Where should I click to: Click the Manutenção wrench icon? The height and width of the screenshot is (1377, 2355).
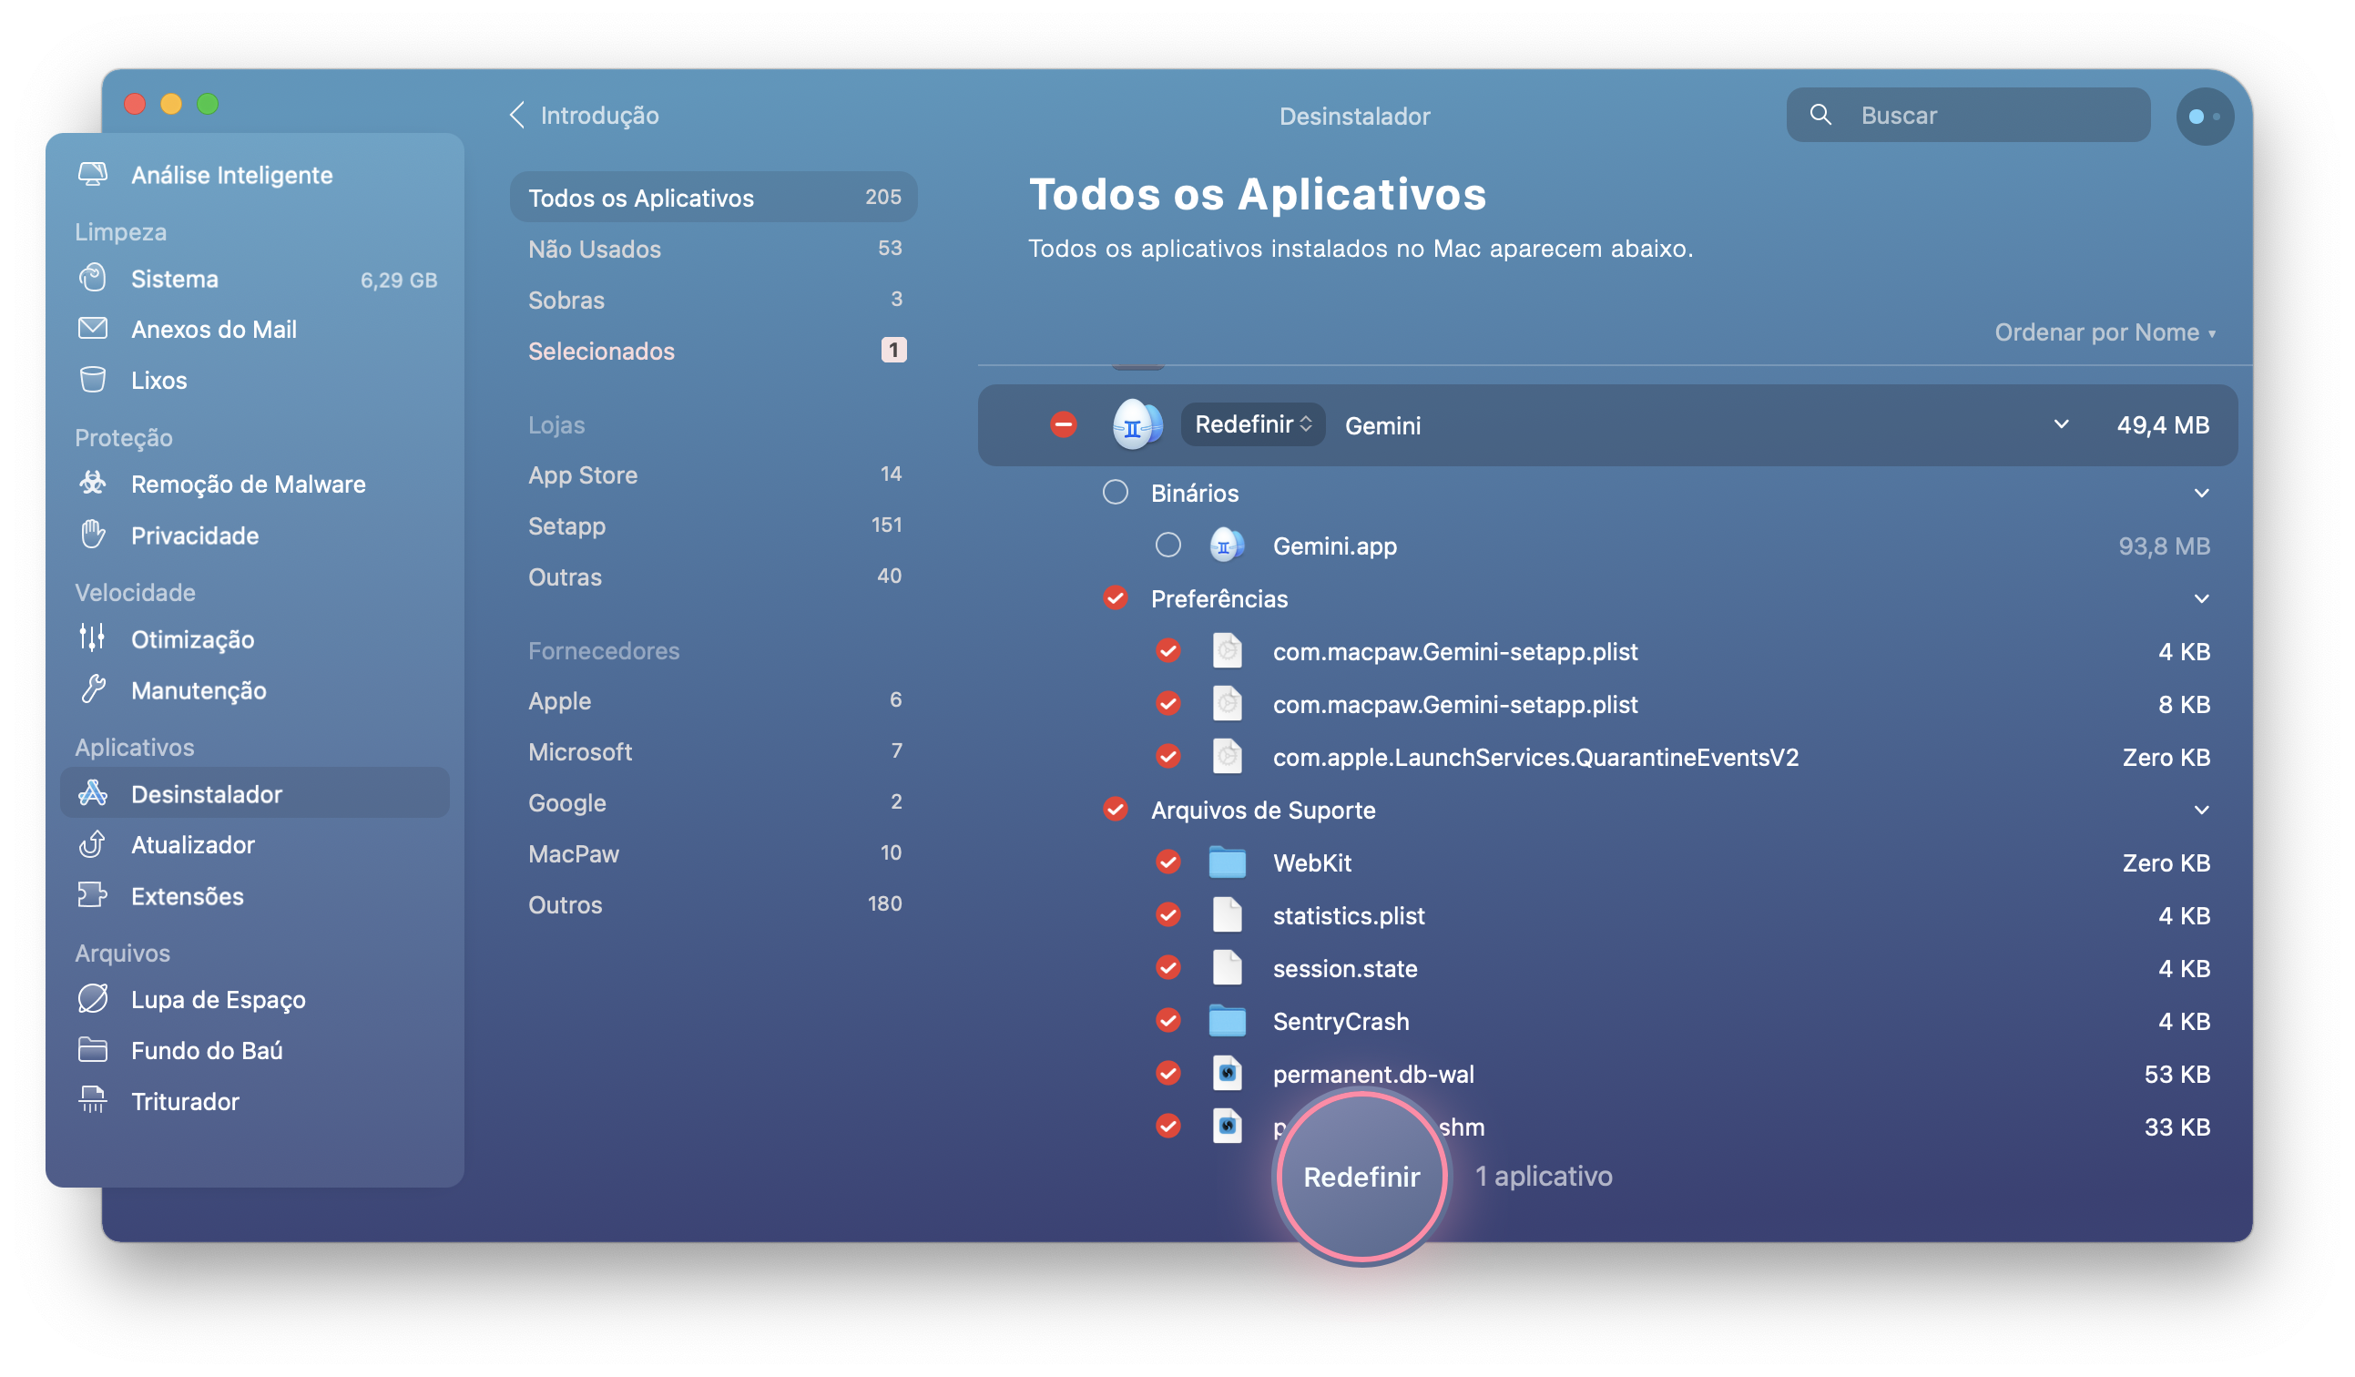tap(93, 690)
